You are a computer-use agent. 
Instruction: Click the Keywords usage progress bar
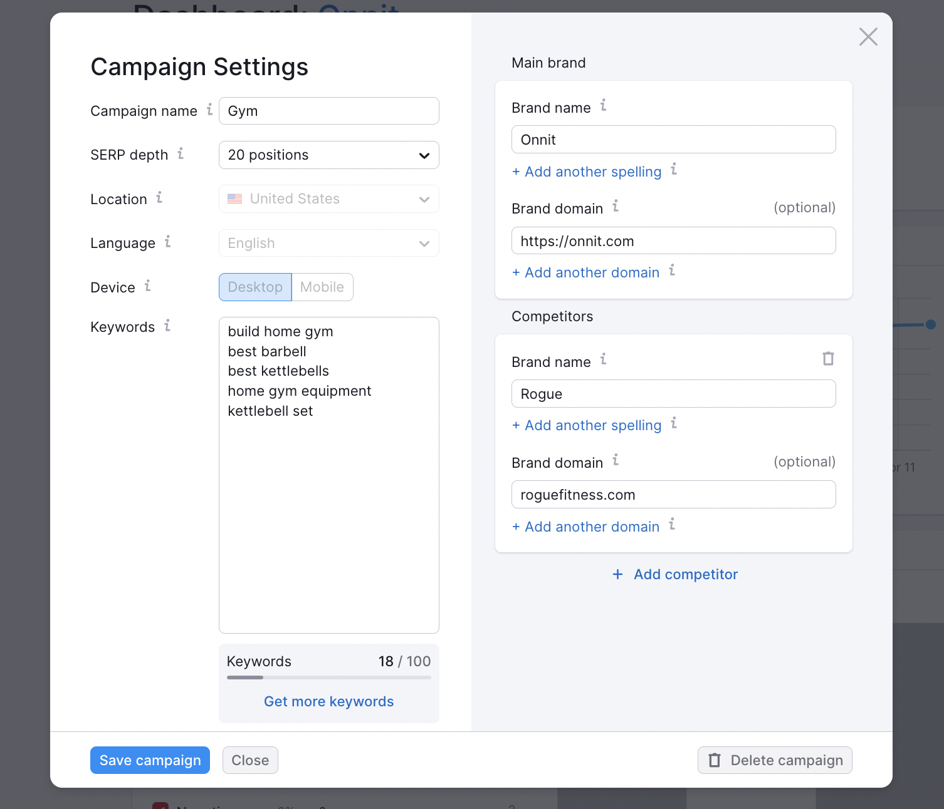[x=328, y=678]
